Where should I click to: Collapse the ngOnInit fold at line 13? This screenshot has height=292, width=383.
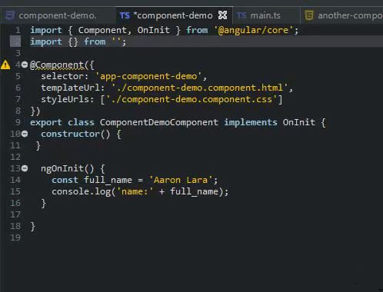25,168
